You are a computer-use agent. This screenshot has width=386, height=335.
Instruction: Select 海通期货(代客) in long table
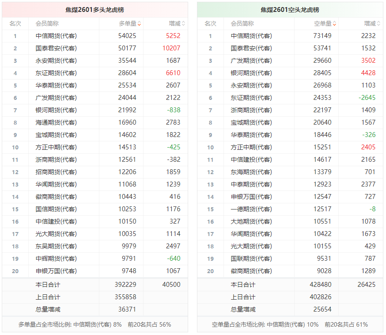[56, 123]
